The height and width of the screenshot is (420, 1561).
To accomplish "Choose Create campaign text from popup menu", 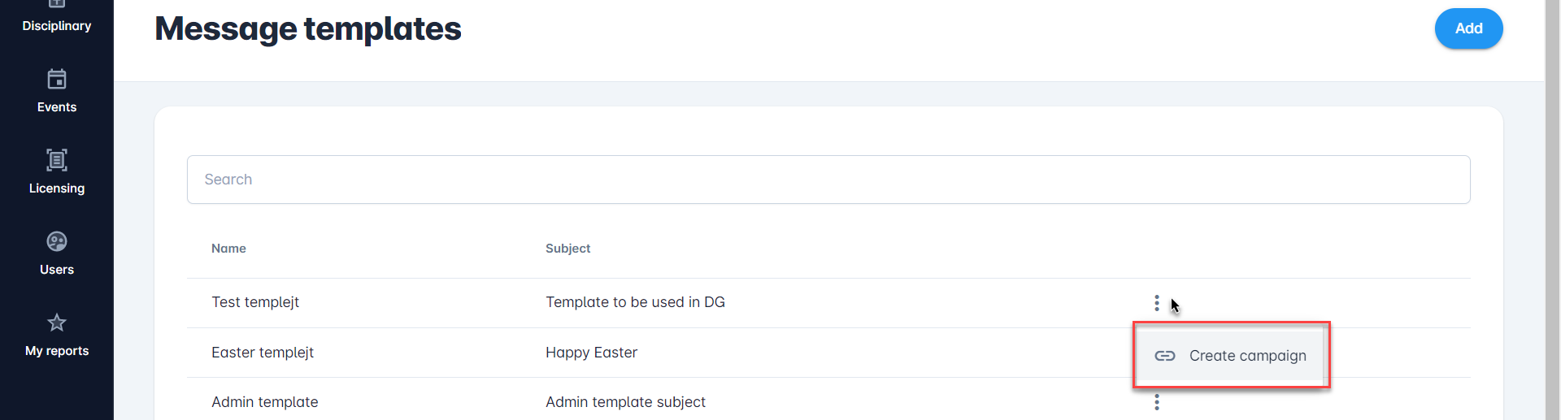I will coord(1247,356).
